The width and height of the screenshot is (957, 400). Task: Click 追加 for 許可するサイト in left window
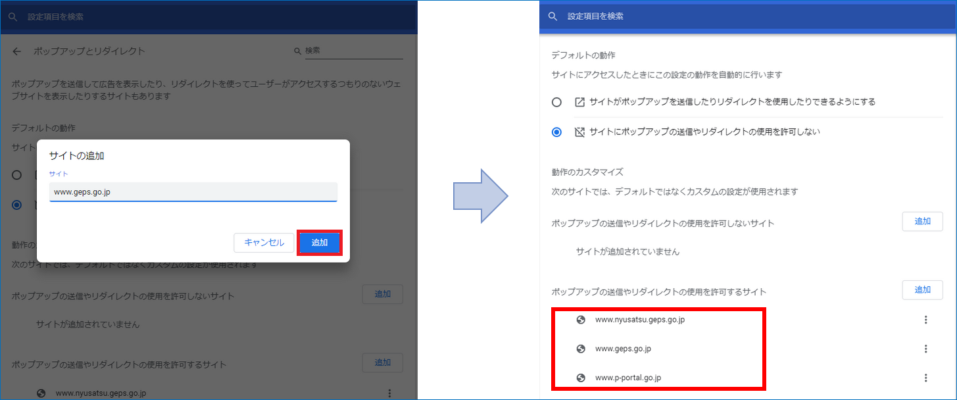pyautogui.click(x=383, y=362)
